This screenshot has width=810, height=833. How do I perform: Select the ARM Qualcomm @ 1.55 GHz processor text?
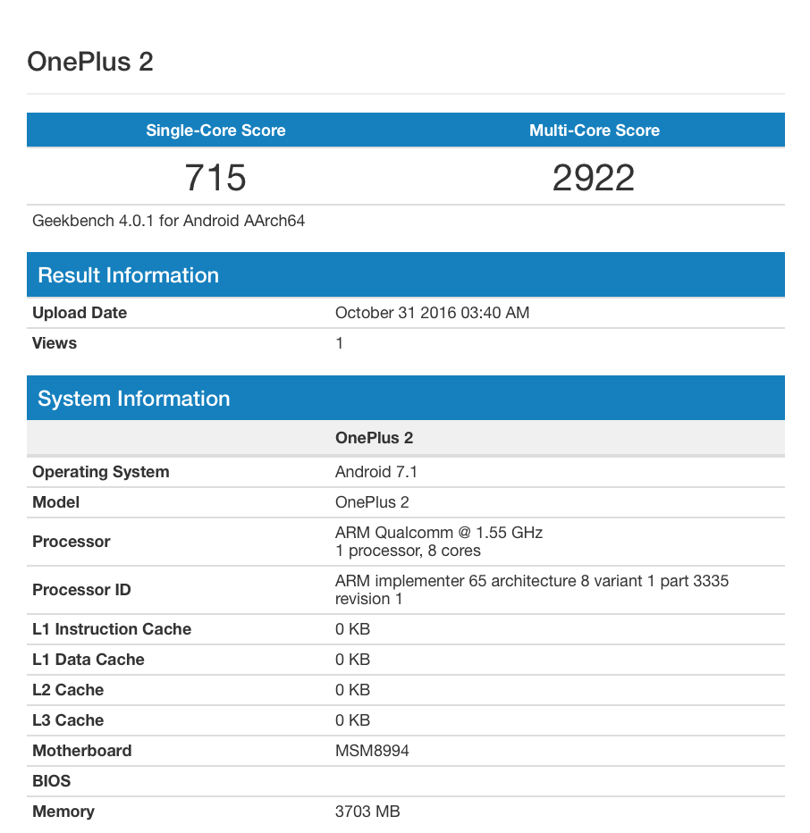pos(438,533)
